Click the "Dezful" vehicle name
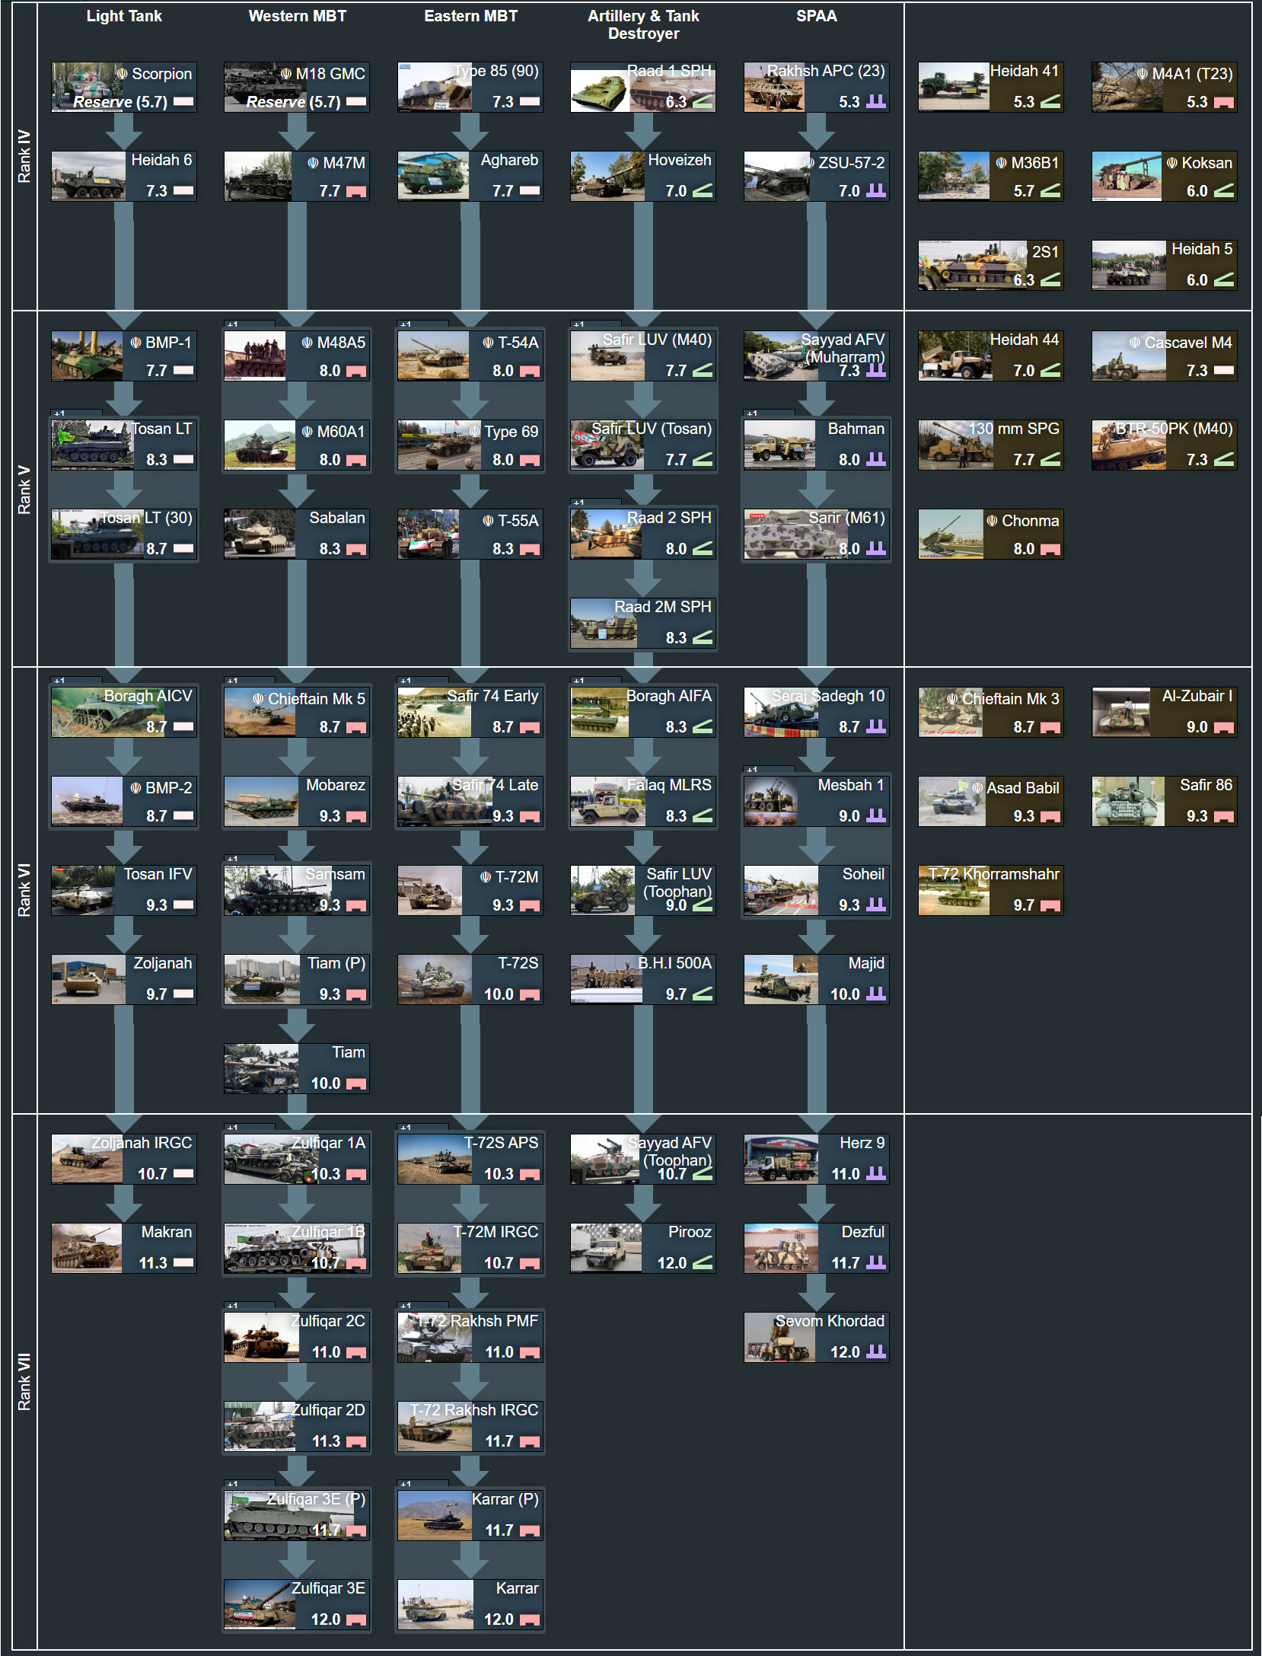The height and width of the screenshot is (1656, 1262). tap(863, 1232)
